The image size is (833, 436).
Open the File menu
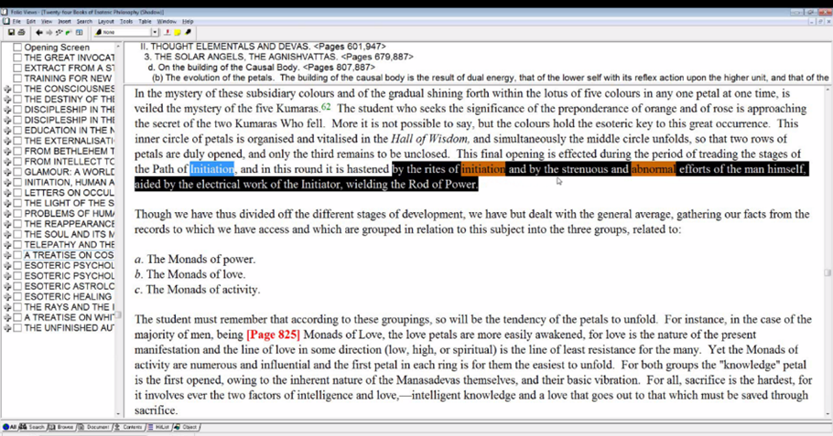16,22
